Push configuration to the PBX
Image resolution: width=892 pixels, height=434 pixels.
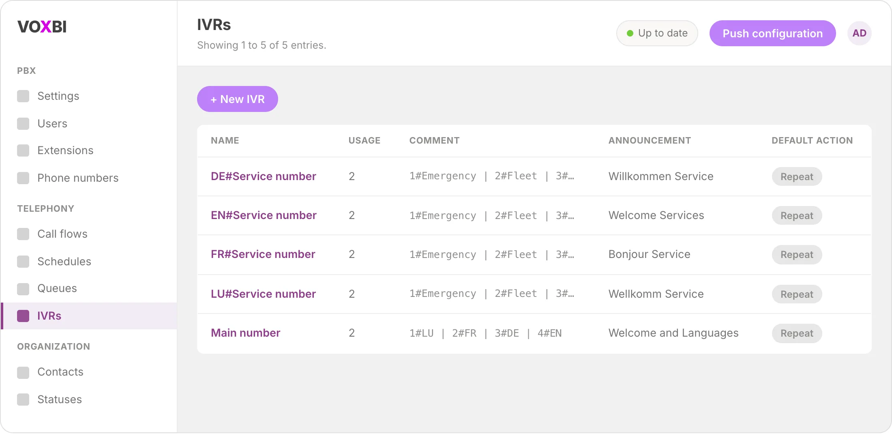[772, 33]
